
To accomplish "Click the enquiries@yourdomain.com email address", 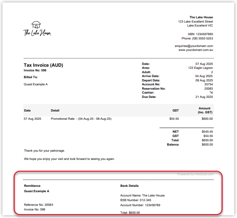I will [194, 46].
